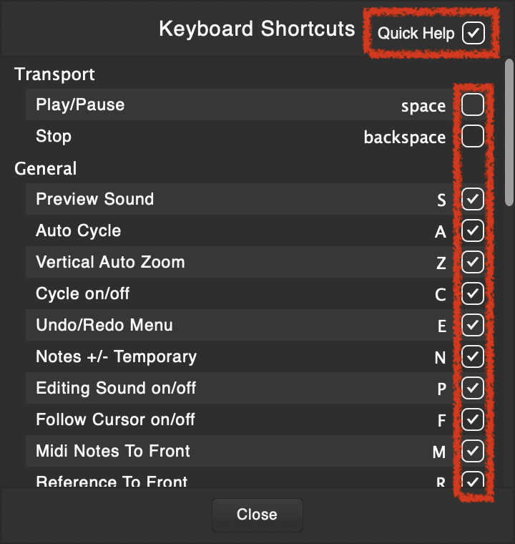Toggle the Follow Cursor on/off checkbox
This screenshot has height=544, width=515.
473,419
